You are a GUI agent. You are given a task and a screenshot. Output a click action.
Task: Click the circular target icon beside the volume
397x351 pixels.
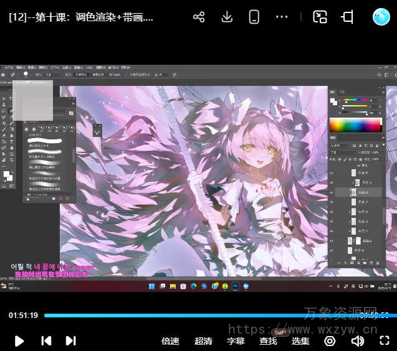click(330, 340)
